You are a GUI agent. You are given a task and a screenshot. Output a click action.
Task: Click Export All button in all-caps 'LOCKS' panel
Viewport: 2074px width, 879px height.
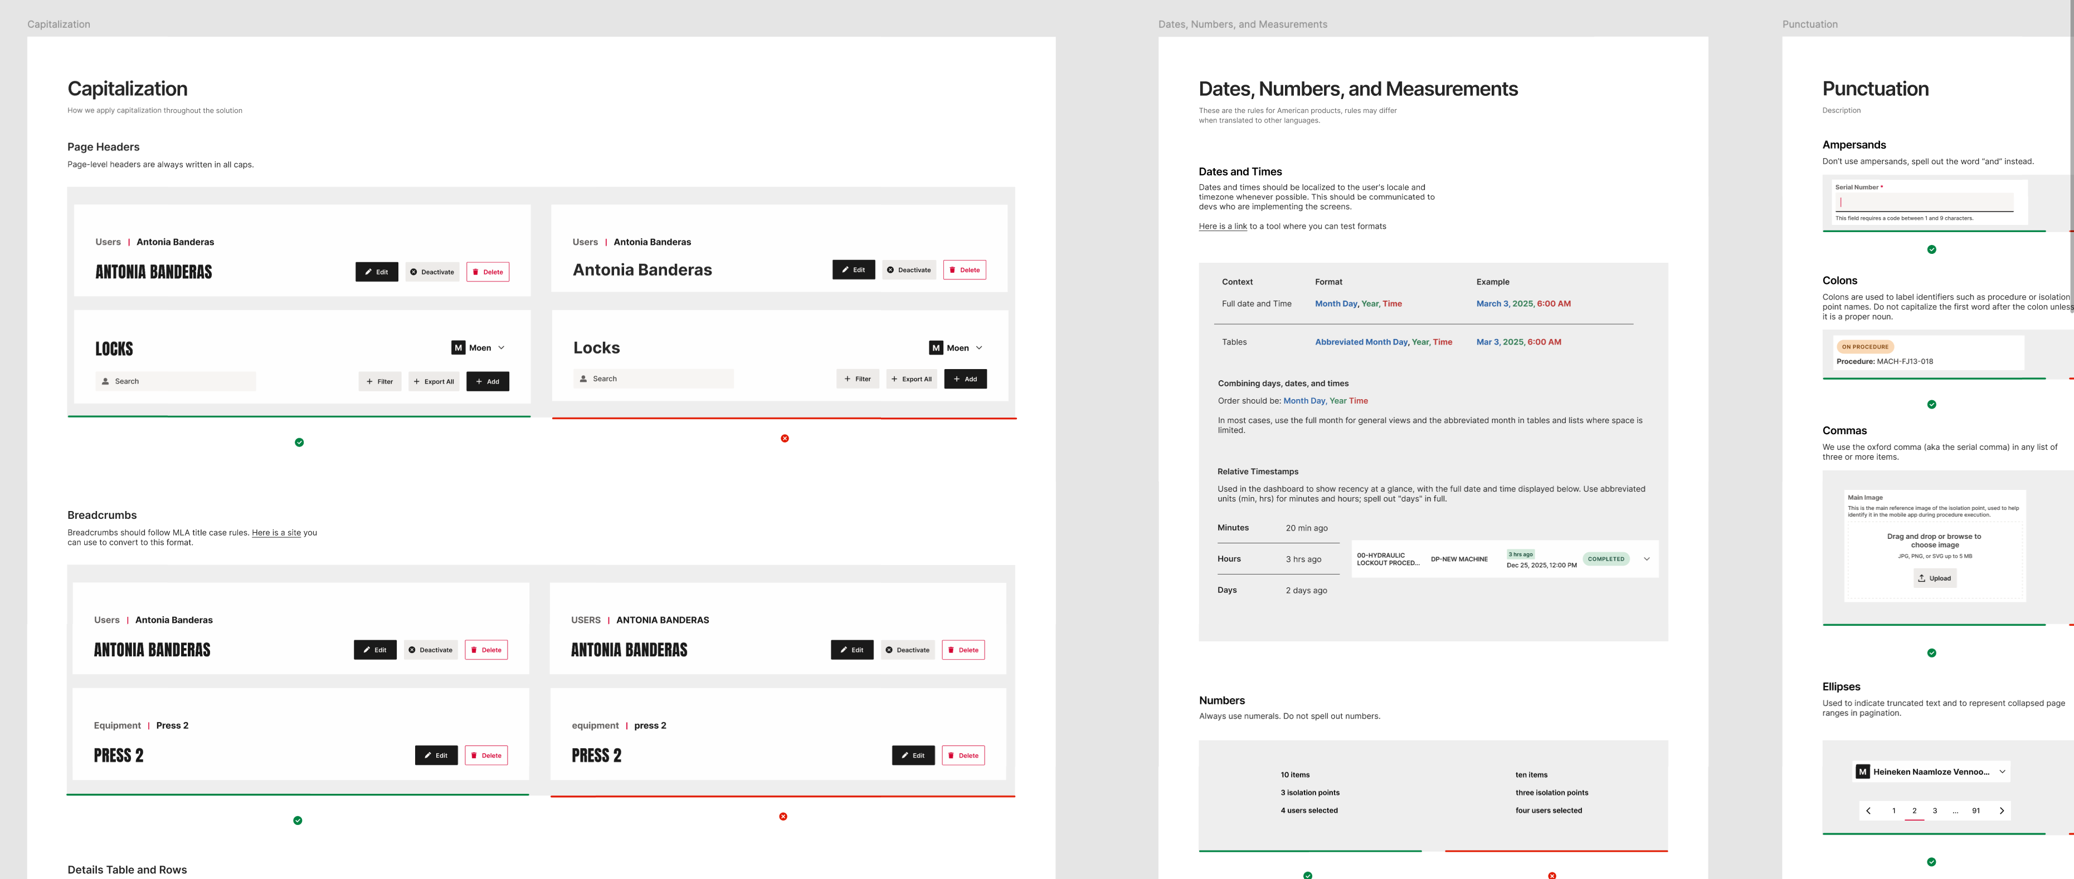pyautogui.click(x=434, y=381)
